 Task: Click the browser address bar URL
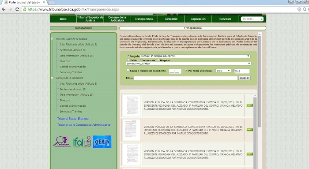click(x=73, y=9)
